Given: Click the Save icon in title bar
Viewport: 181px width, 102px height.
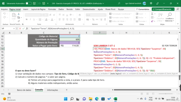Looking at the screenshot, I should coord(34,3).
